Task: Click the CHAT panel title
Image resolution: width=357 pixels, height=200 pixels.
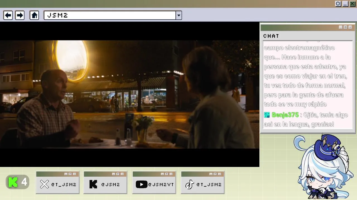Action: click(x=271, y=36)
